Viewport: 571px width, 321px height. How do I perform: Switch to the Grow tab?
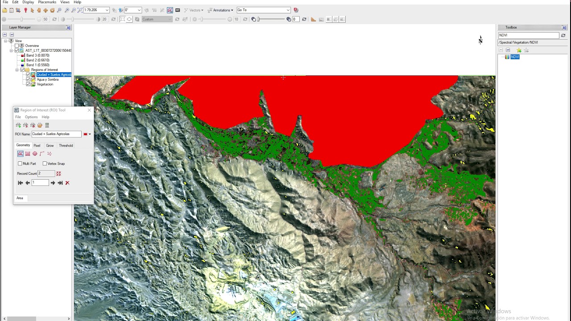(x=50, y=146)
